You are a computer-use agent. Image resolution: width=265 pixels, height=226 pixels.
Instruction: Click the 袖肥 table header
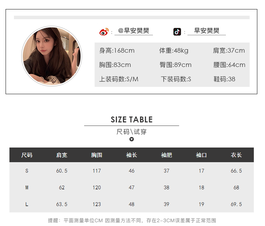tap(167, 155)
